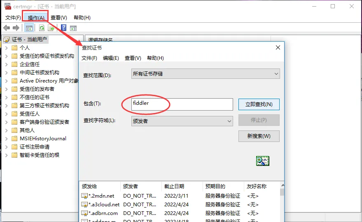This screenshot has width=362, height=222.
Task: Sort results by 颁发给 column header
Action: (x=100, y=186)
